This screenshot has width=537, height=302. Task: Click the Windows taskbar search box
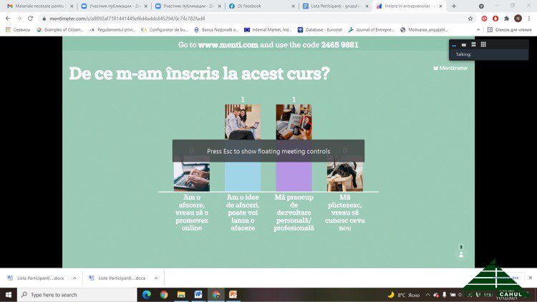click(x=72, y=294)
